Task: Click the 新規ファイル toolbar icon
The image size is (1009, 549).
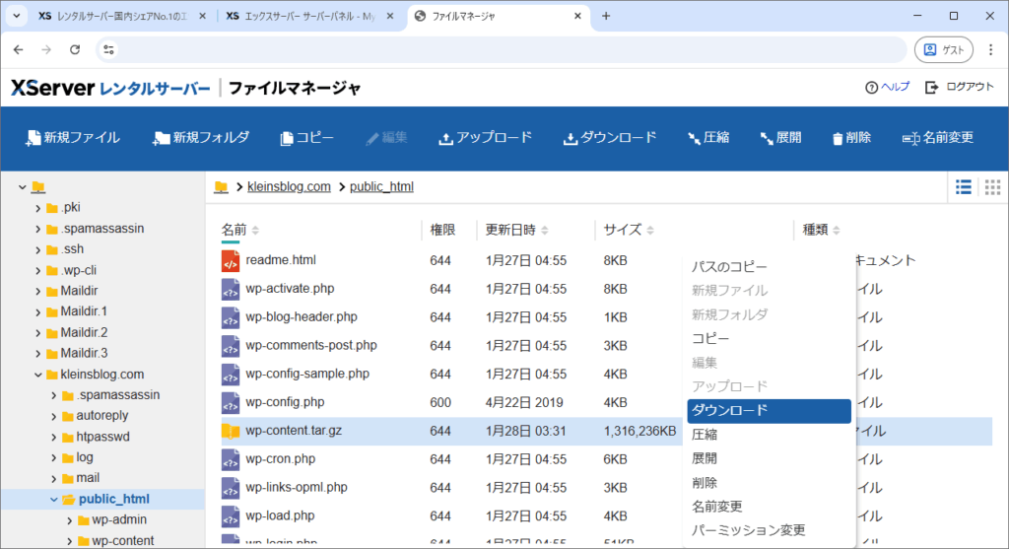Action: coord(34,138)
